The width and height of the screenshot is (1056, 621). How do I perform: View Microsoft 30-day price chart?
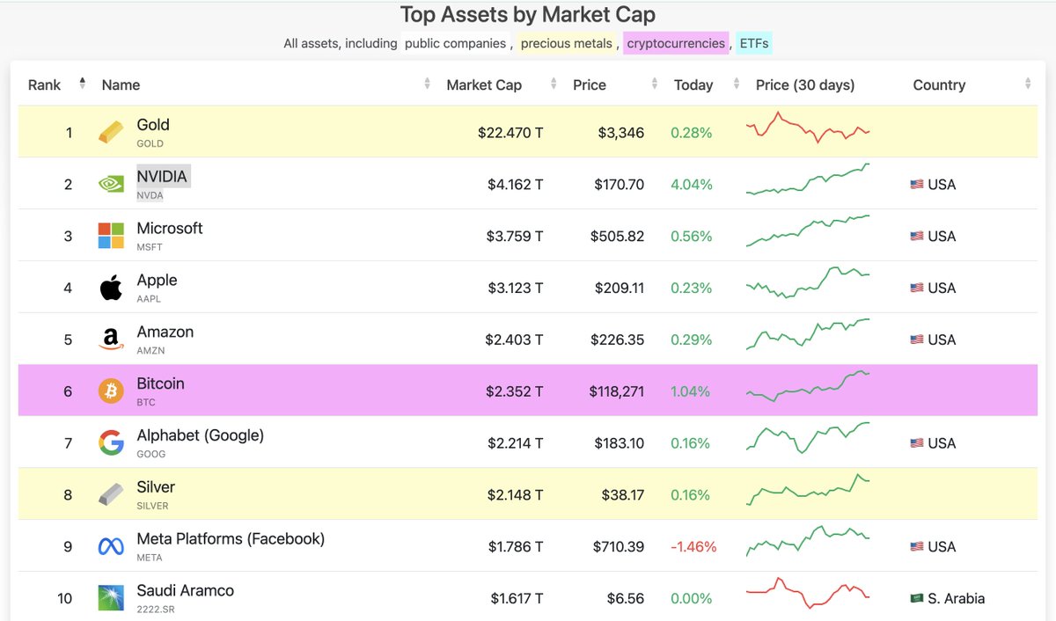pos(808,231)
